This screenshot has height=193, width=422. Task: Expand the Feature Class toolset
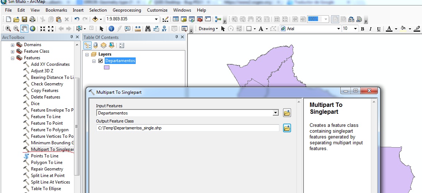[12, 52]
